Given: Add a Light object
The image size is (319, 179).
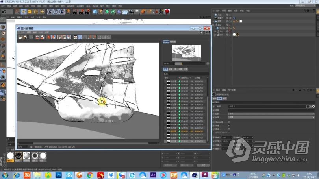Looking at the screenshot, I should 137,11.
